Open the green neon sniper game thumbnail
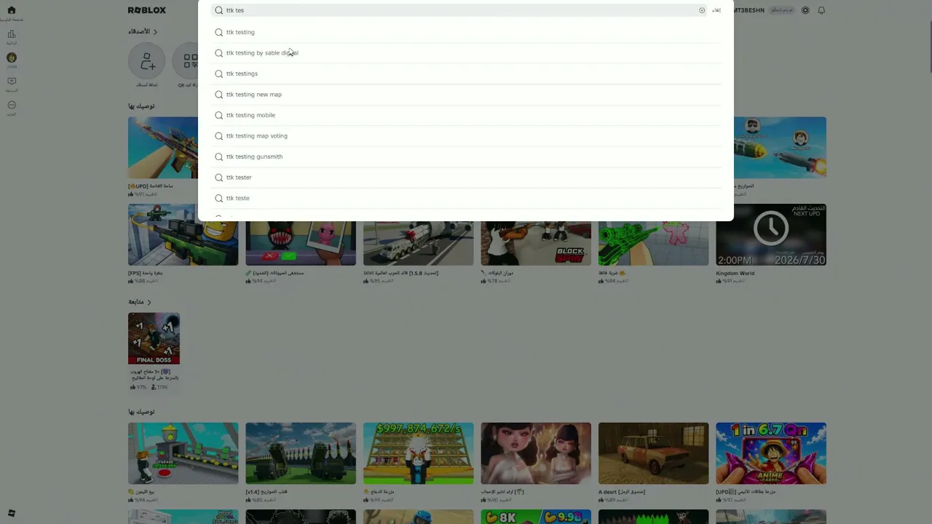This screenshot has width=932, height=524. click(x=653, y=243)
